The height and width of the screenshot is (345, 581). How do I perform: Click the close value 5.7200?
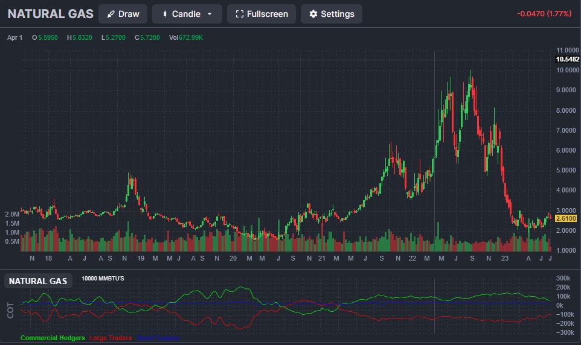click(150, 37)
